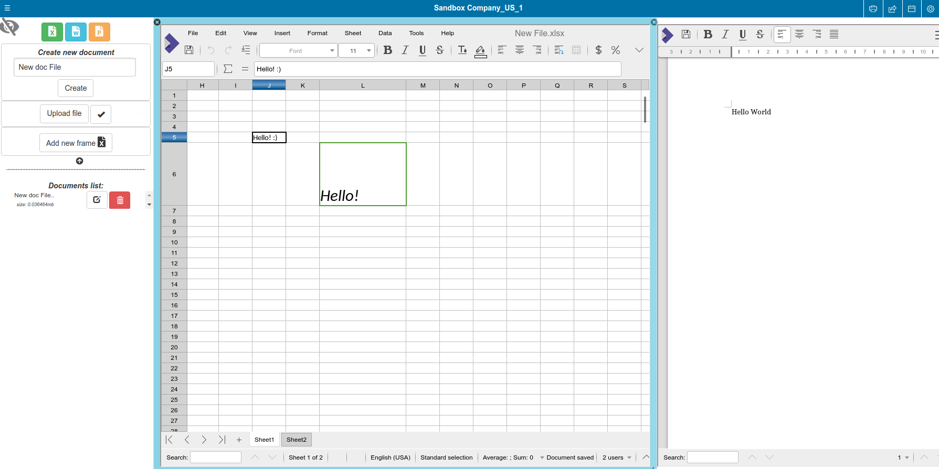The image size is (939, 469).
Task: Expand the spreadsheet toolbar chevron
Action: 639,50
